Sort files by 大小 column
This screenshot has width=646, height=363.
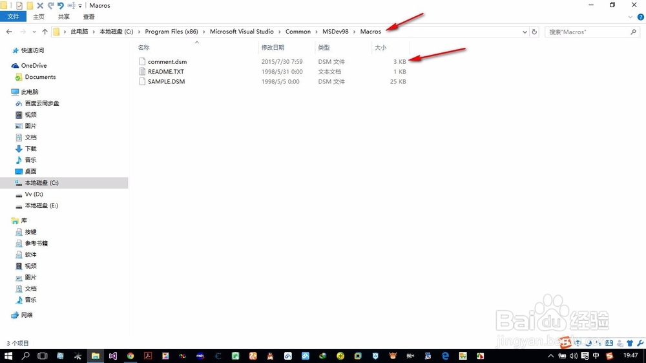380,48
